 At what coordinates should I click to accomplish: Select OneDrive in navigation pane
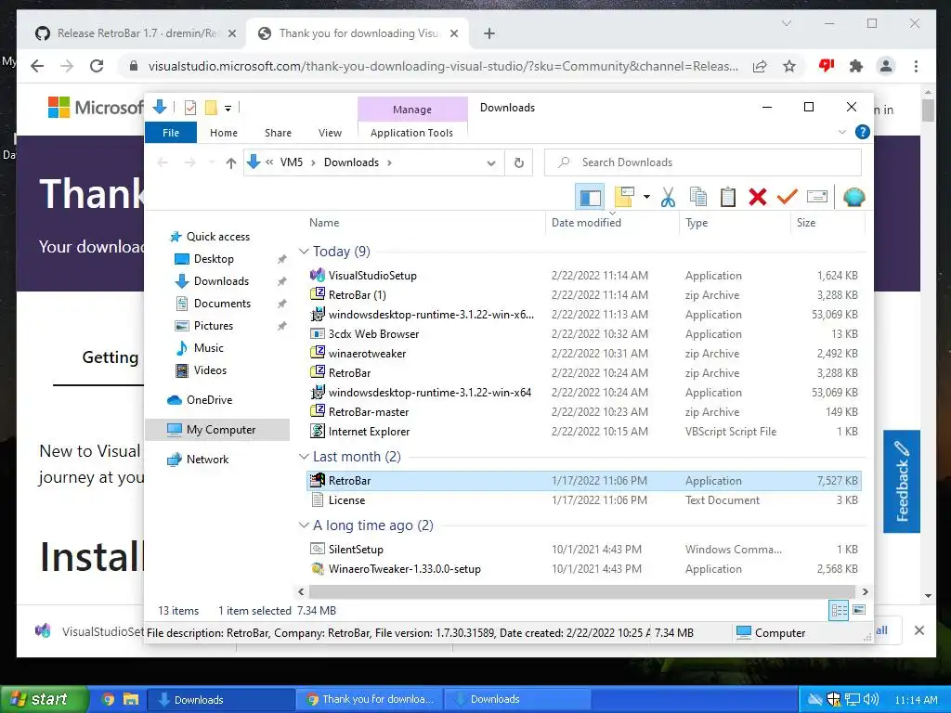click(209, 399)
